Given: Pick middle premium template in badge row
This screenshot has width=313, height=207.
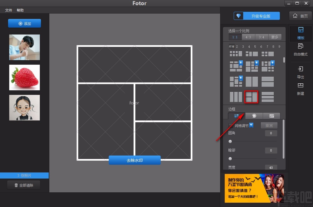Looking at the screenshot, I should pos(252,66).
